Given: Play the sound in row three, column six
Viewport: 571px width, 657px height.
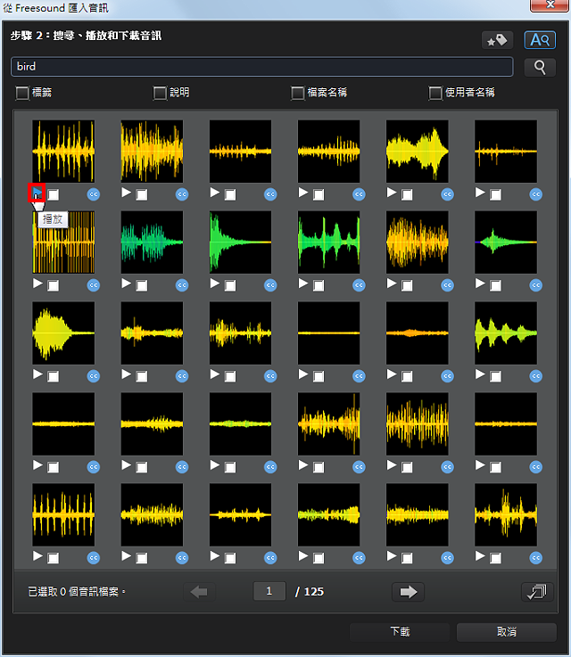Looking at the screenshot, I should pyautogui.click(x=480, y=374).
